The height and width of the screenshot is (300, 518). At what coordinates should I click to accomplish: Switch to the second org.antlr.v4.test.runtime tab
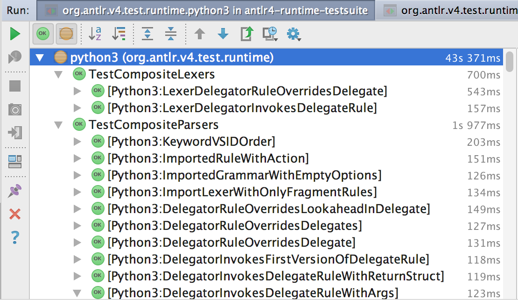click(x=449, y=10)
